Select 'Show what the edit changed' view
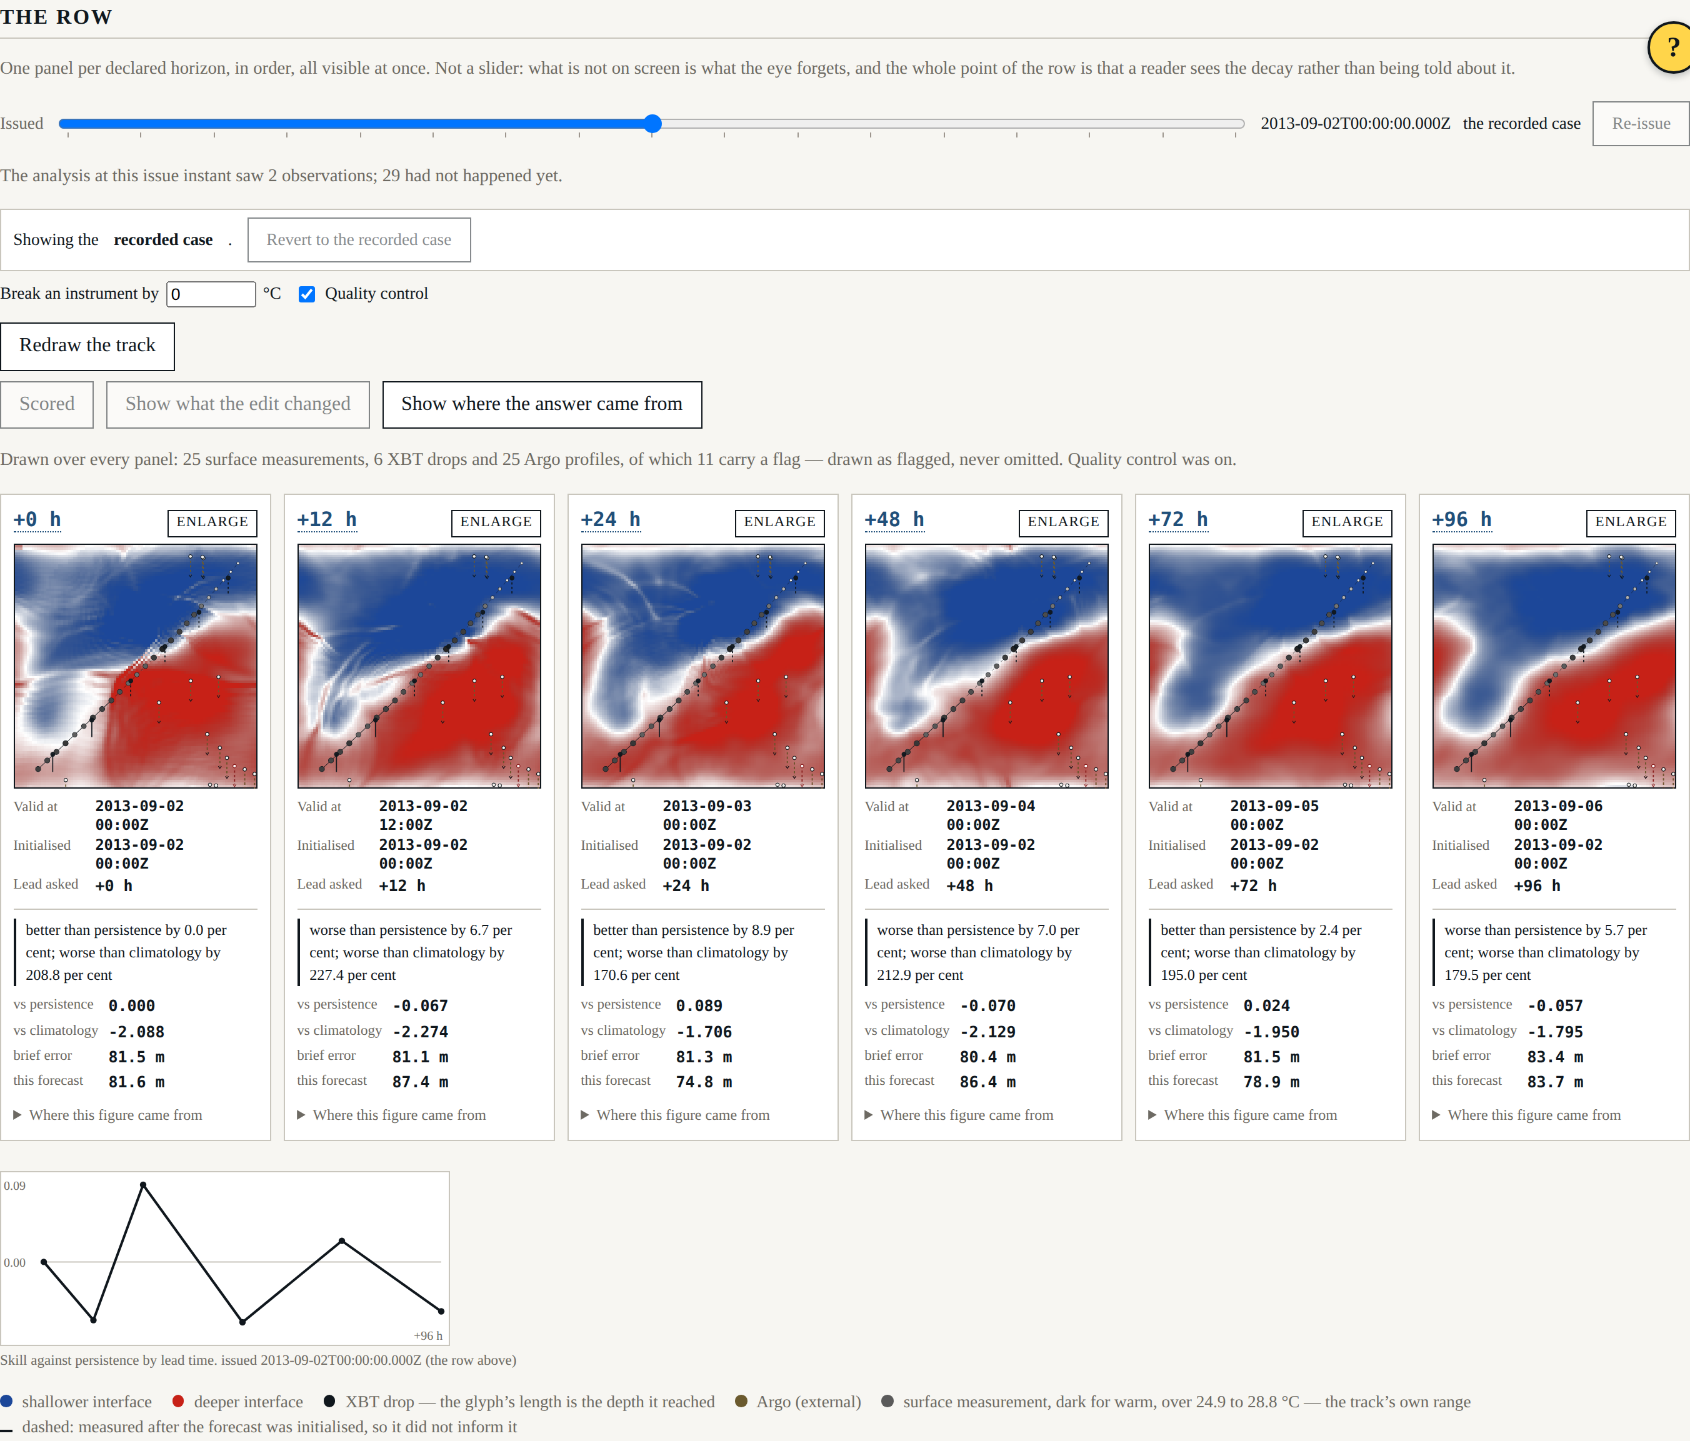 click(238, 404)
